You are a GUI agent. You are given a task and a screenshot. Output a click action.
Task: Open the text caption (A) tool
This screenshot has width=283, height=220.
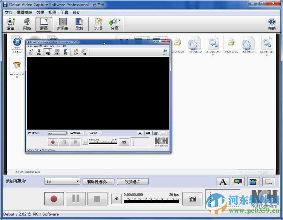pyautogui.click(x=223, y=182)
